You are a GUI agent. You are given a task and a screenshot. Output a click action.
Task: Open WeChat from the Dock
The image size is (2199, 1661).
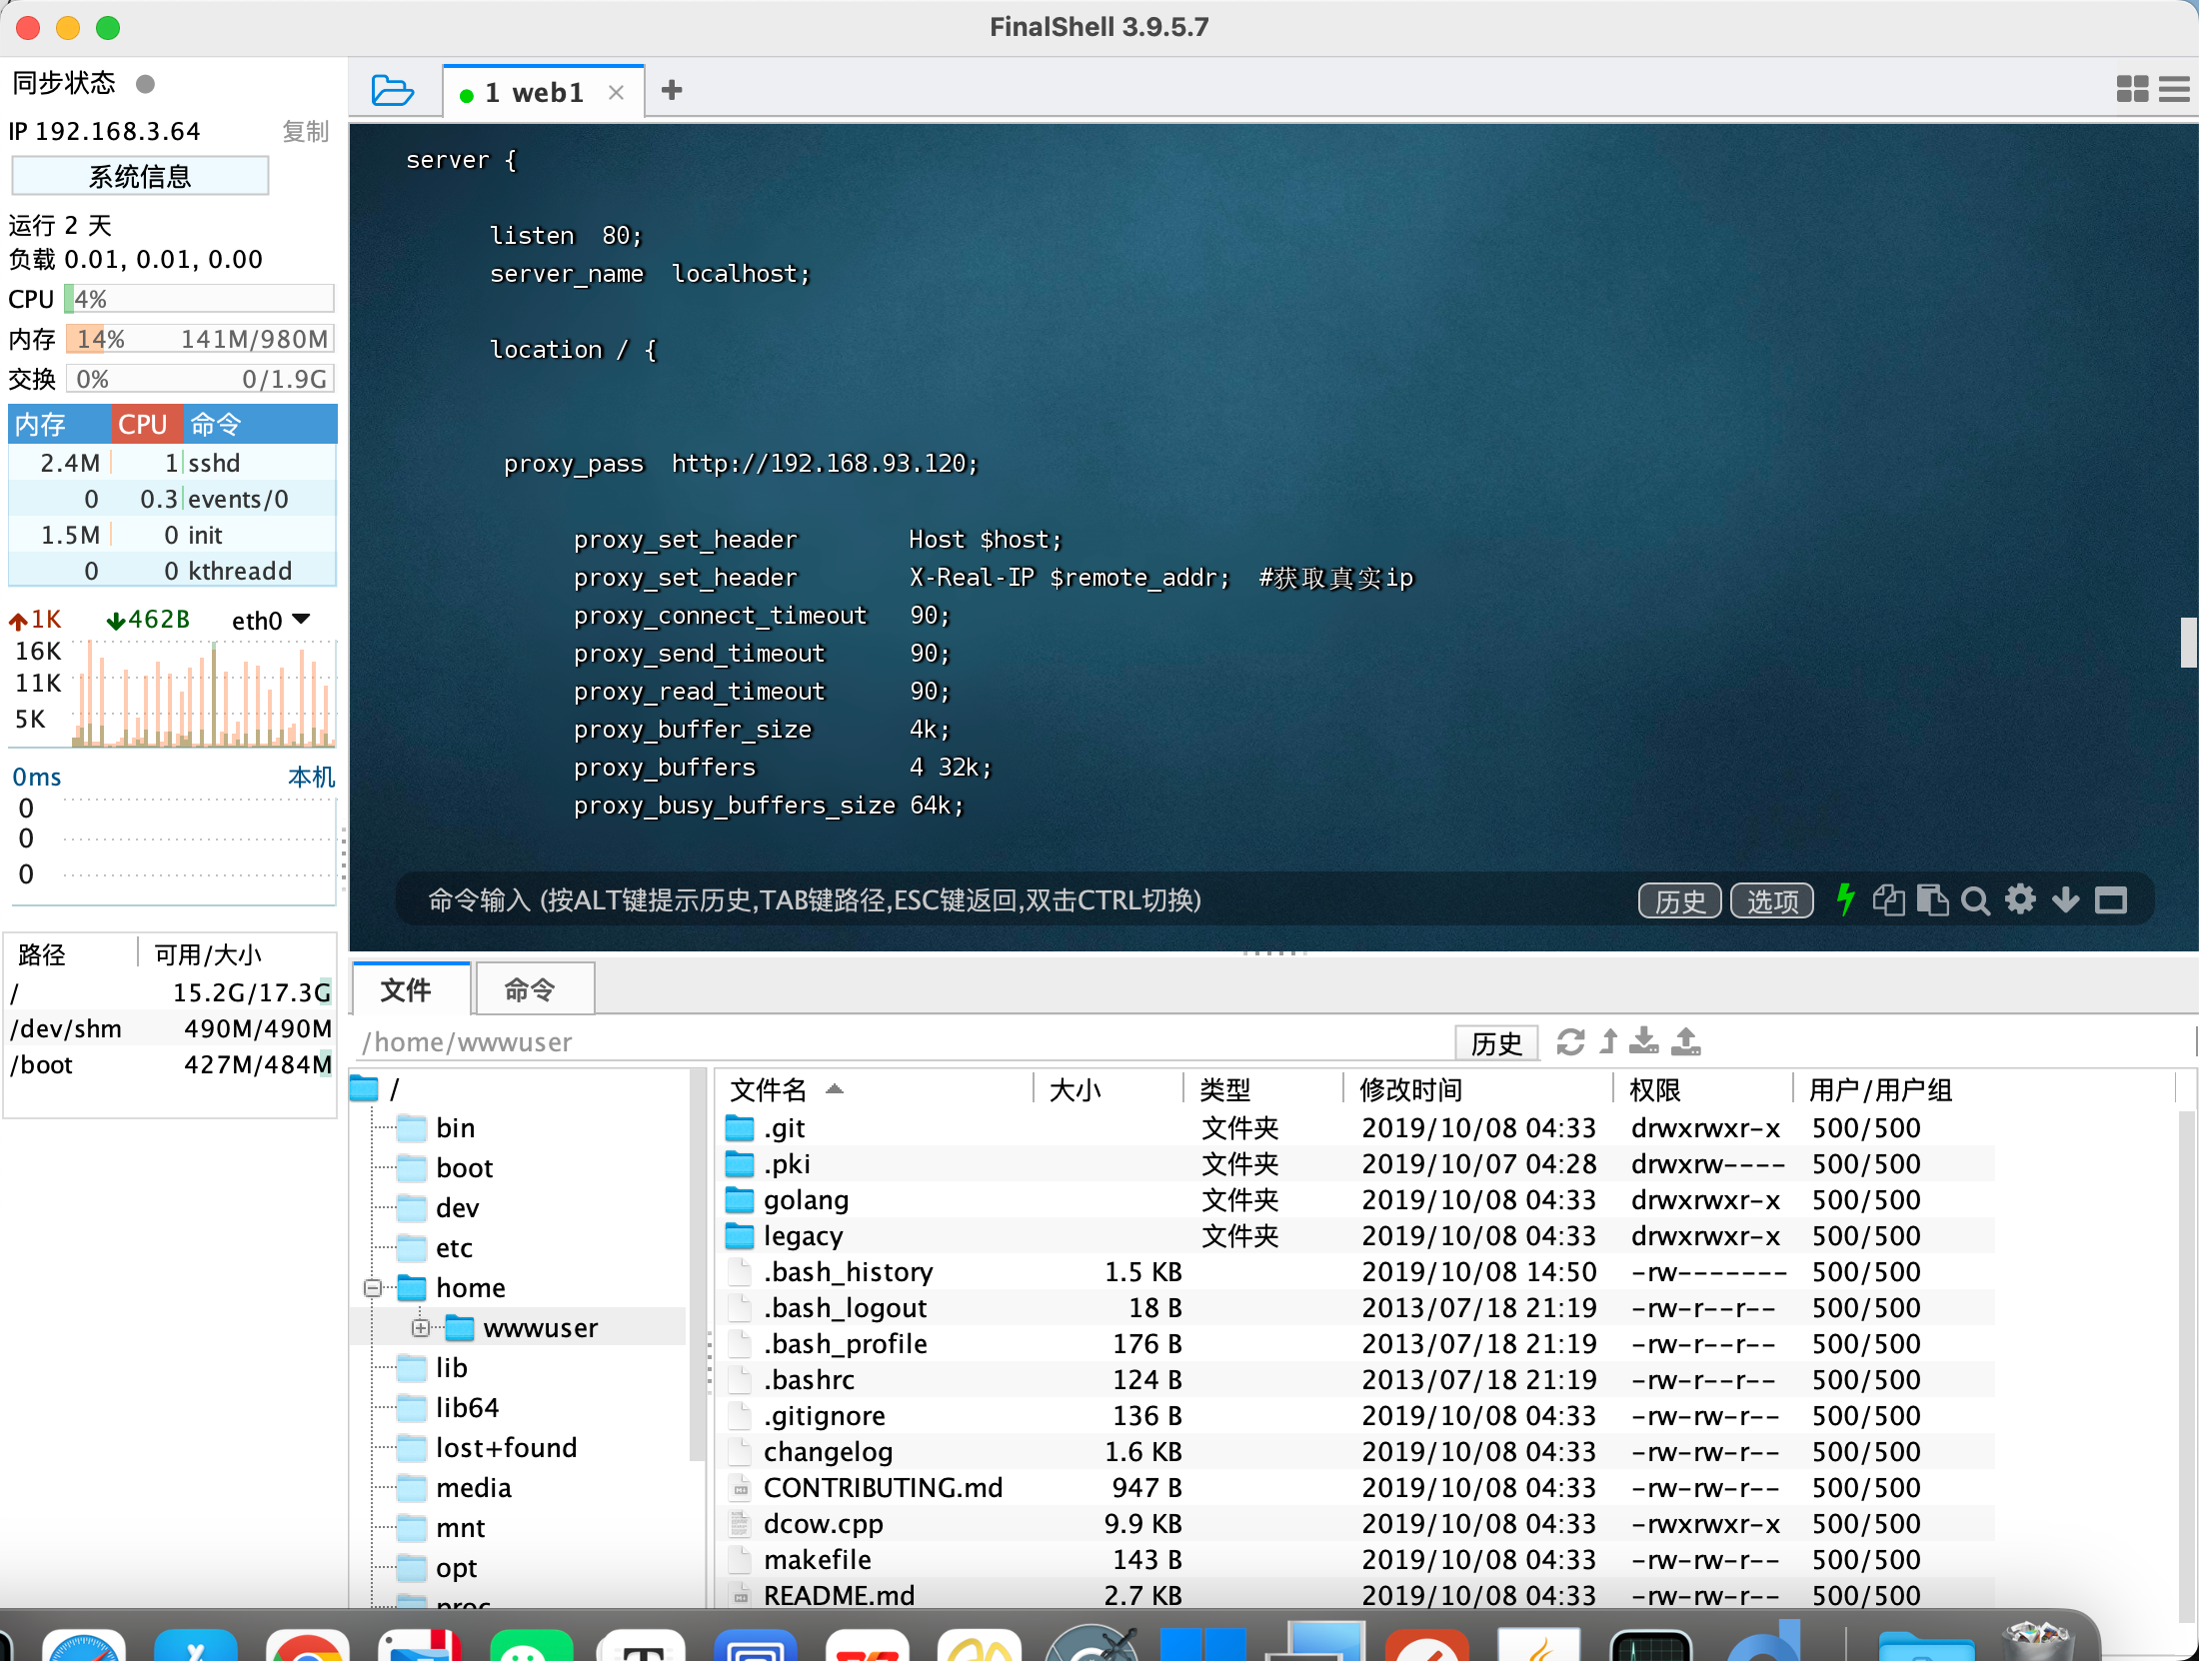pyautogui.click(x=532, y=1644)
